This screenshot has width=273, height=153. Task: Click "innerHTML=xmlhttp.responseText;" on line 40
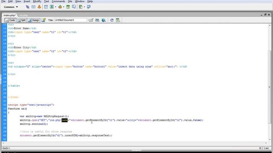(88, 135)
